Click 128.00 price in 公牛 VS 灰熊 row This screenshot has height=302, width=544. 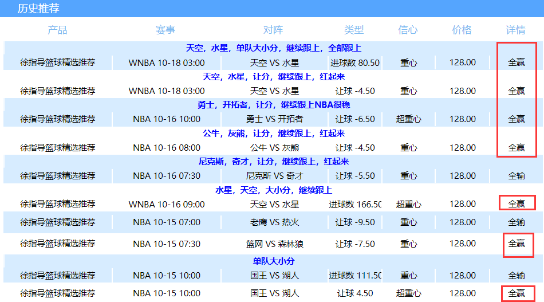(463, 148)
